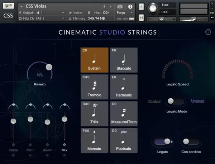Viewport: 215px width, 164px height.
Task: Click the Kontakt snowflake wrench icon
Action: point(8,6)
